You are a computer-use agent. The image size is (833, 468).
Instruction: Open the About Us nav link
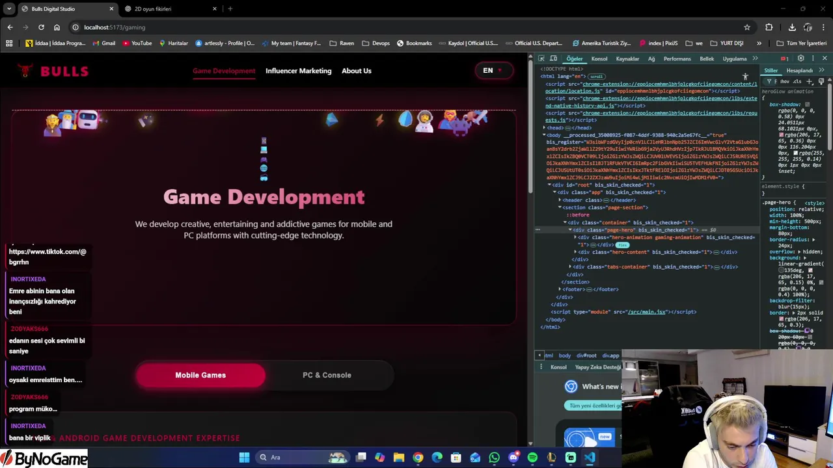(357, 71)
